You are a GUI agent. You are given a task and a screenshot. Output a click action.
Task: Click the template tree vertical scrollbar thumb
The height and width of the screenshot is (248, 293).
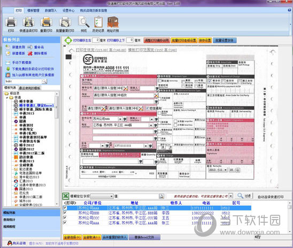pos(57,107)
